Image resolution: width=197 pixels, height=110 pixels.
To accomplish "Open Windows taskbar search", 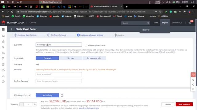I will point(8,2).
